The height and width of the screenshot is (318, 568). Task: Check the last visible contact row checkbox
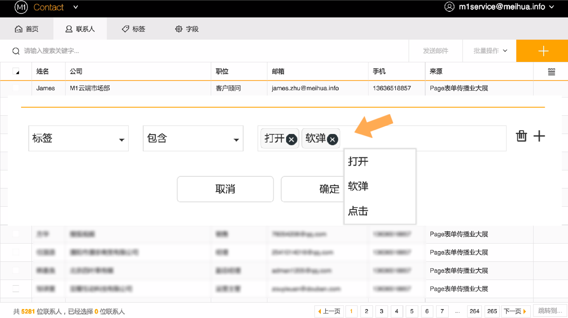pos(16,289)
